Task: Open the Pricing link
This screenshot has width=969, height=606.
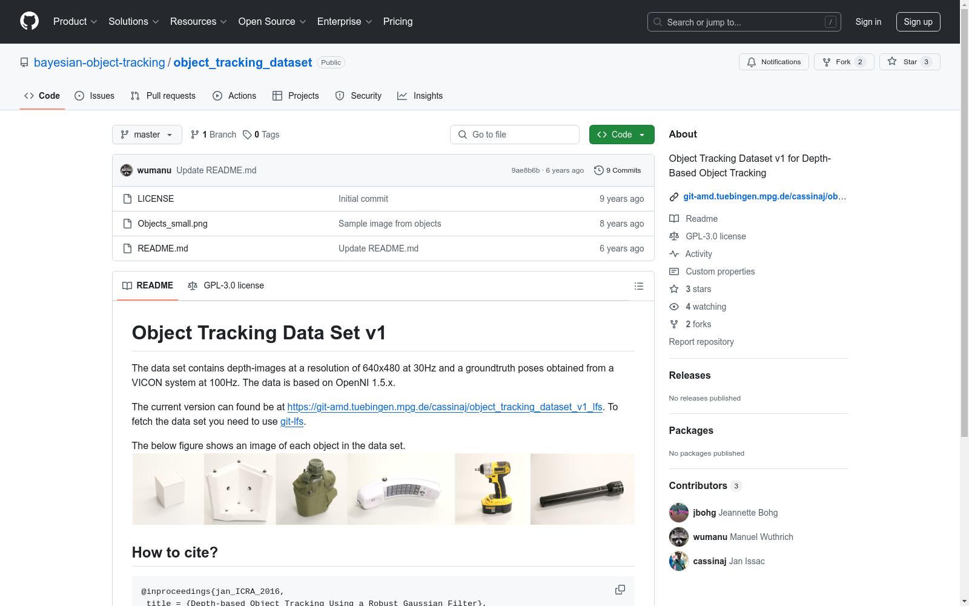Action: [398, 21]
